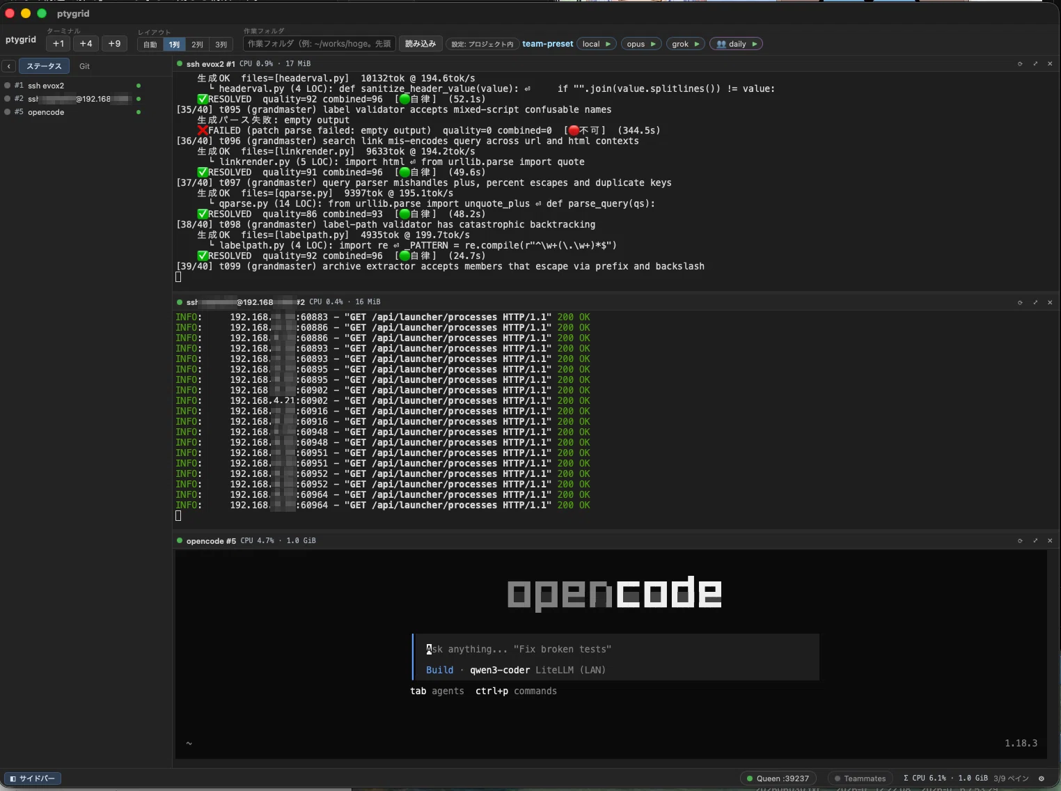Select #5 opencode in sidebar
The height and width of the screenshot is (791, 1061).
point(72,112)
